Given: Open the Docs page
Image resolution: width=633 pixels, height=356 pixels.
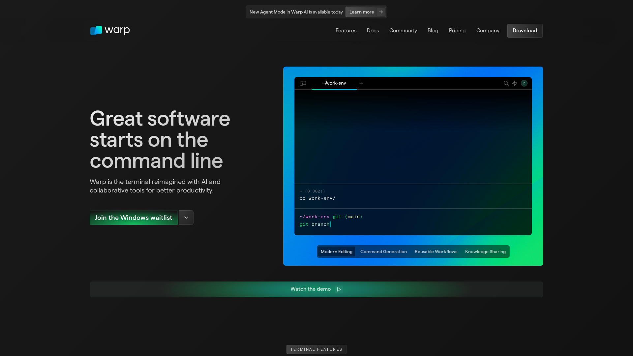Looking at the screenshot, I should [x=373, y=31].
